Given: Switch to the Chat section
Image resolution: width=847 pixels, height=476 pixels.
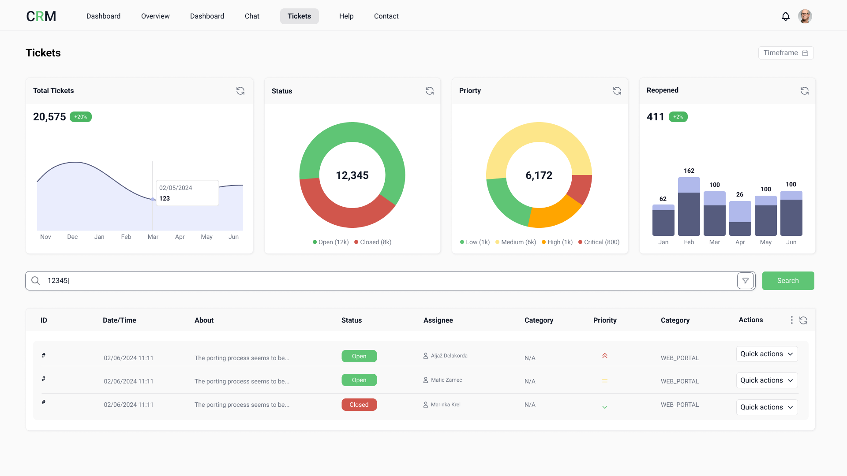Looking at the screenshot, I should point(252,16).
